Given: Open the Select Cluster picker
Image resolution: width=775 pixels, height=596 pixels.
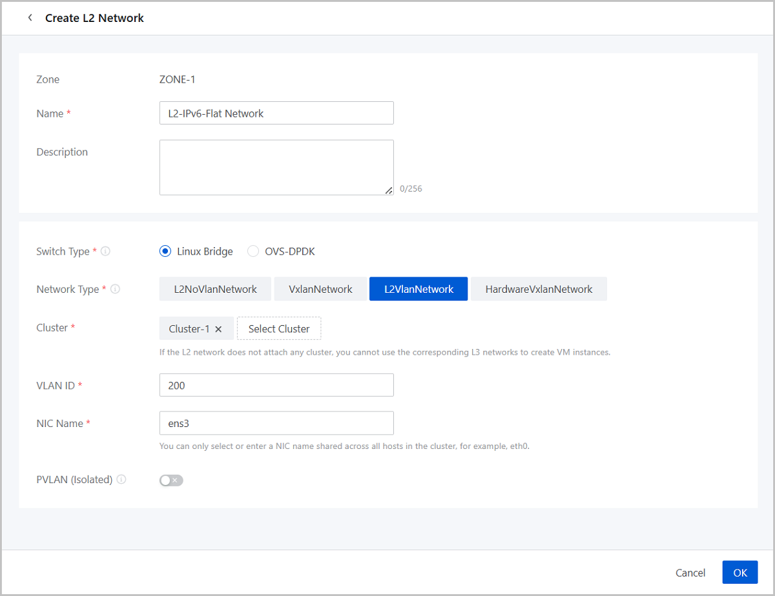Looking at the screenshot, I should (279, 329).
